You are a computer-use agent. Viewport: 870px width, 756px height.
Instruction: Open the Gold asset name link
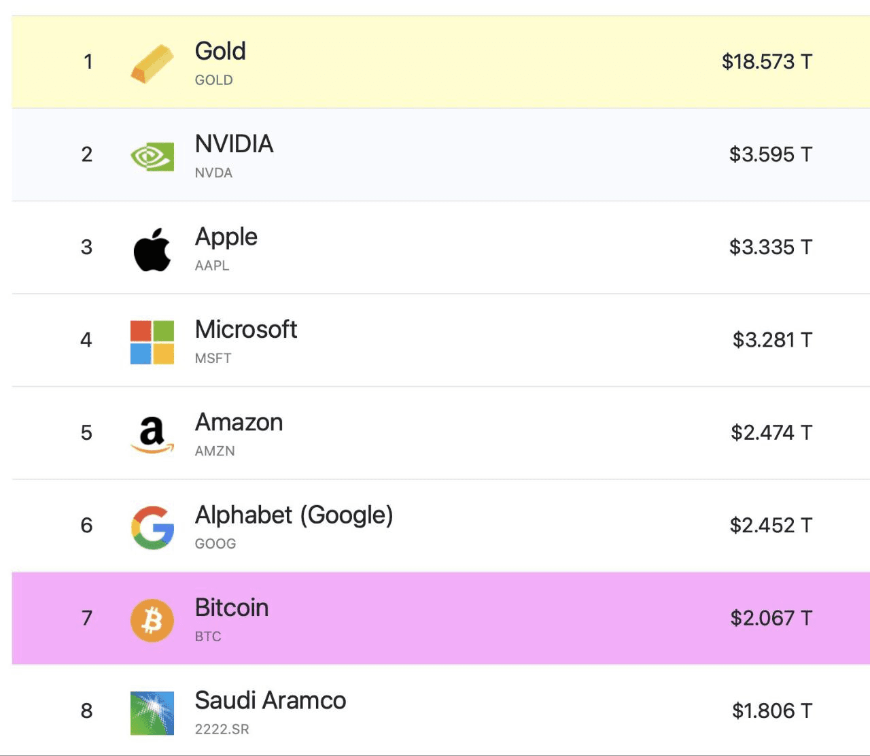click(220, 51)
